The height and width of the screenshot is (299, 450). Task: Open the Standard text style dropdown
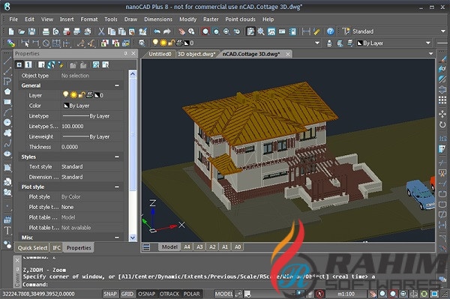pyautogui.click(x=442, y=31)
